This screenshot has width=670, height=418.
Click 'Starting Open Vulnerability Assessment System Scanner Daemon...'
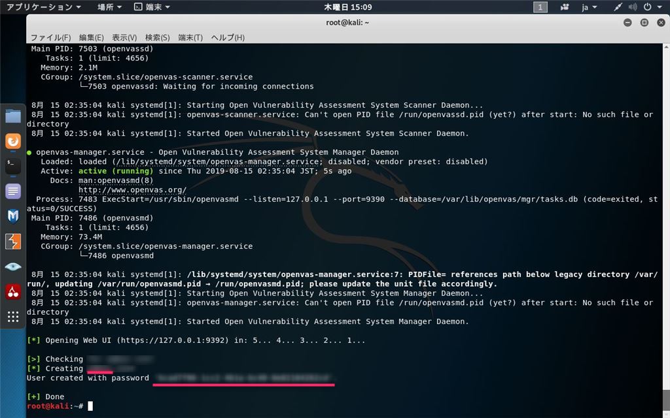click(x=334, y=105)
